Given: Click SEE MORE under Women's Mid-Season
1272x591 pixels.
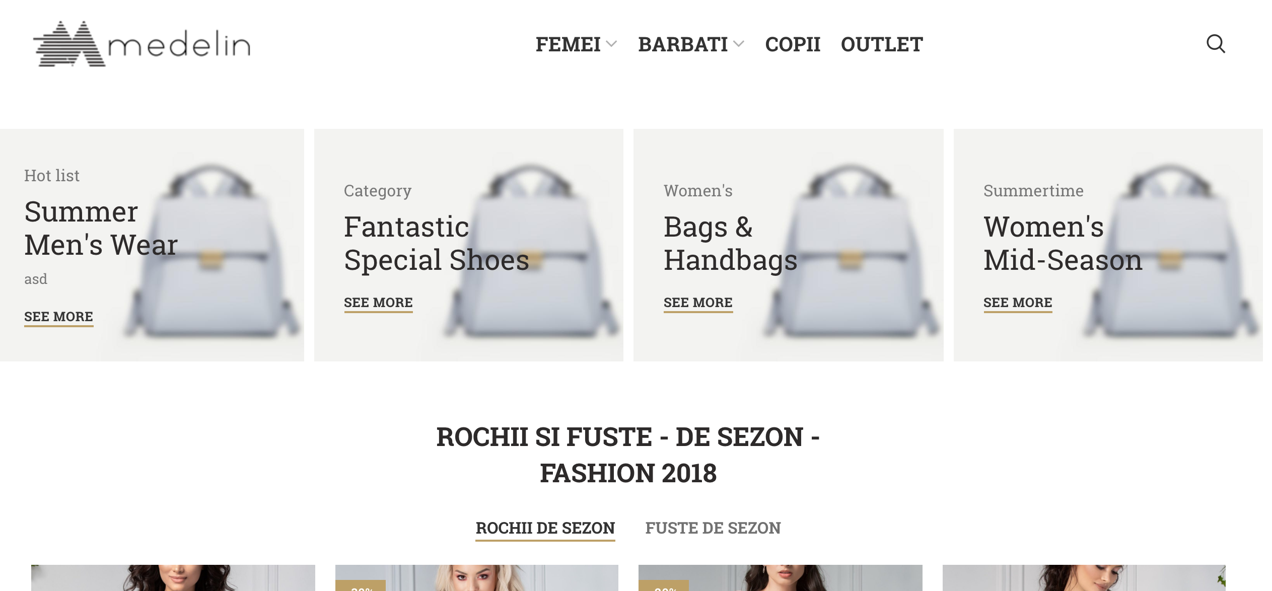Looking at the screenshot, I should pyautogui.click(x=1018, y=303).
